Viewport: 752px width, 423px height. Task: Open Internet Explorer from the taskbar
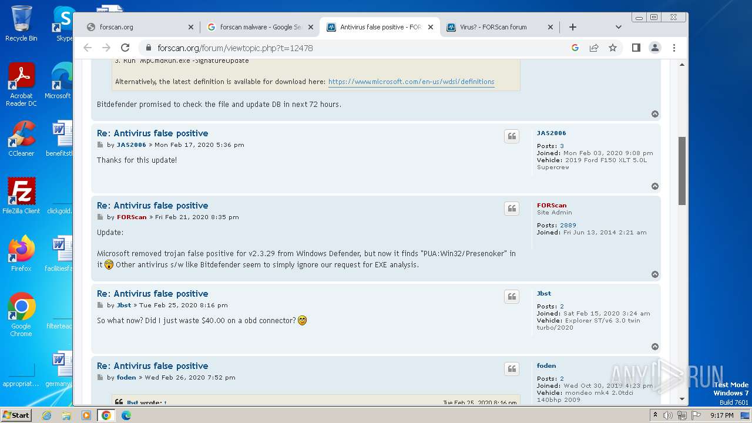[46, 415]
